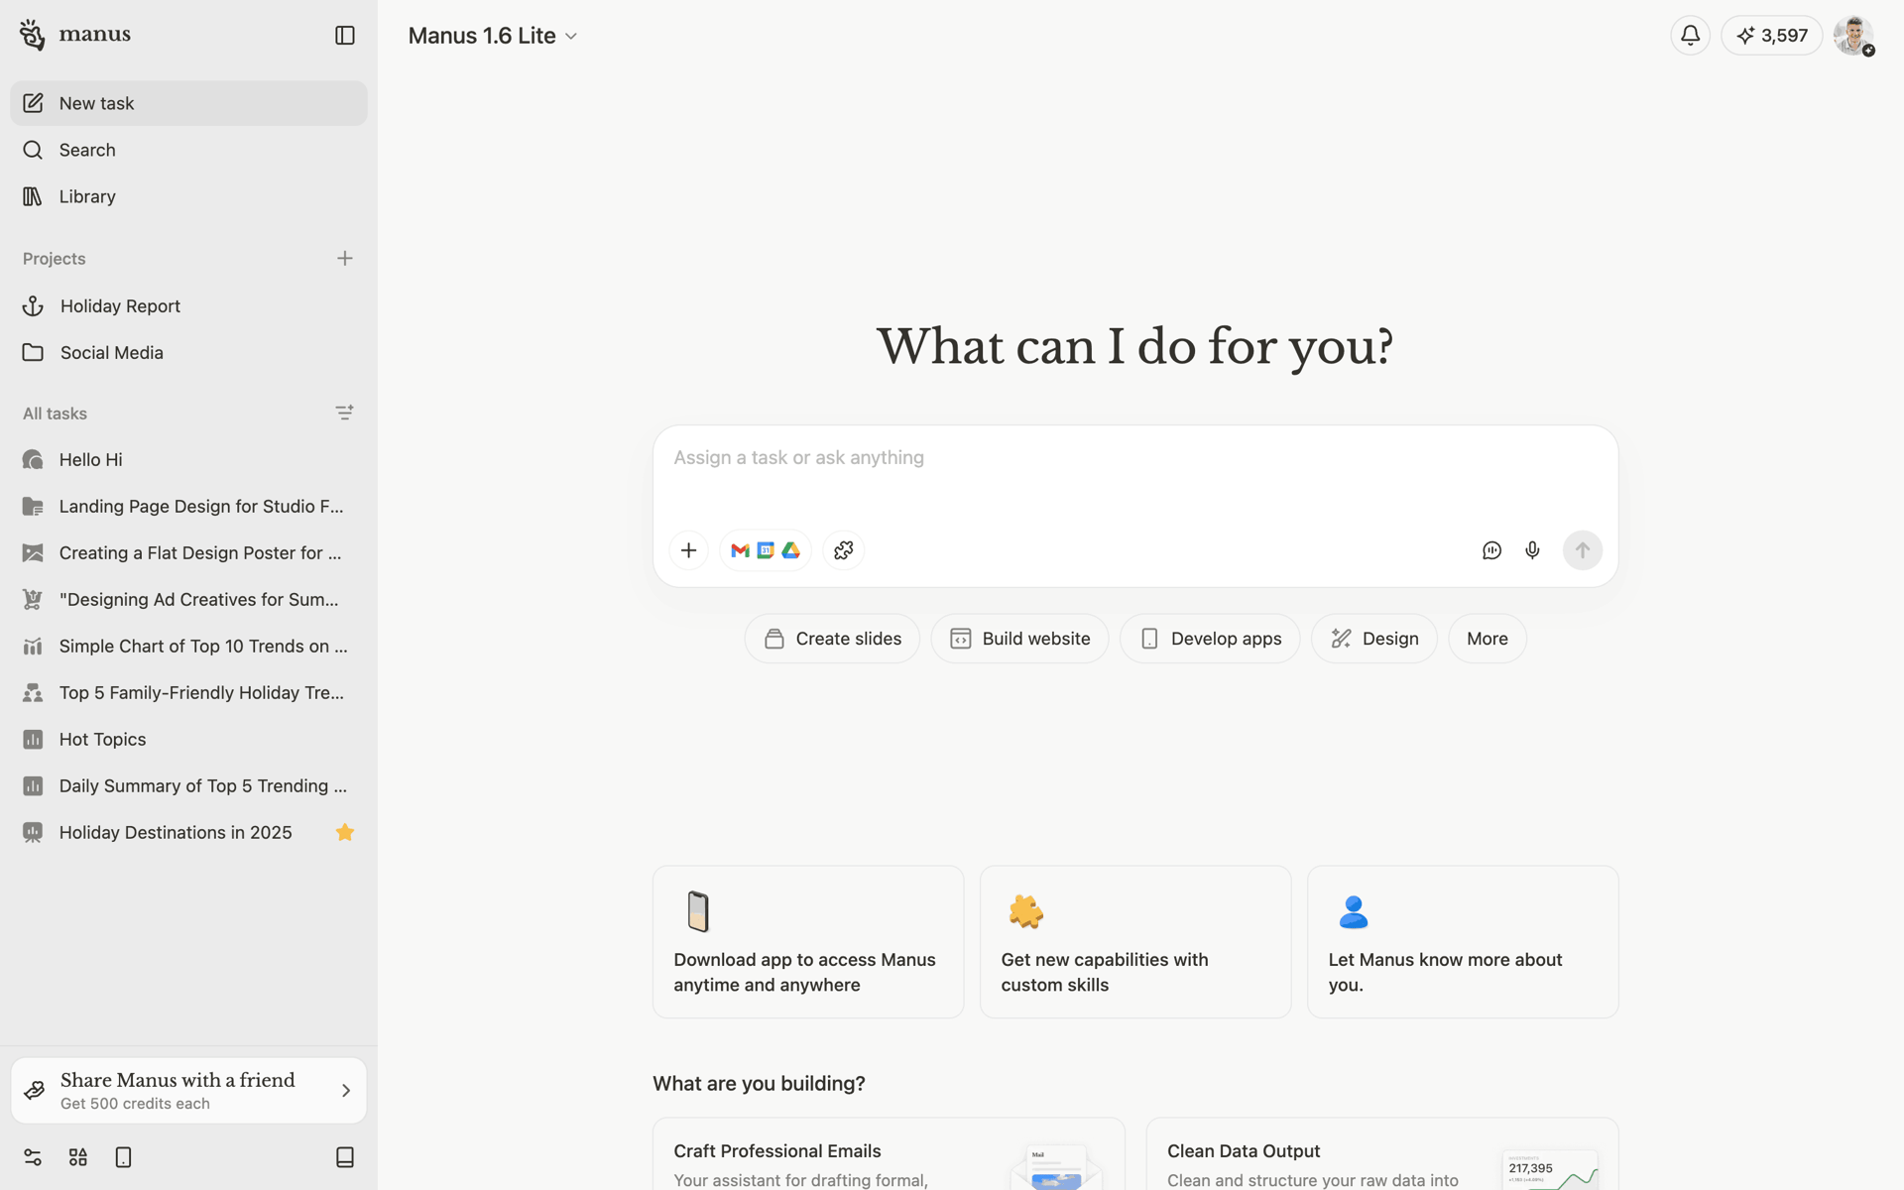Select the Develop apps chip
Viewport: 1904px width, 1190px height.
coord(1210,639)
